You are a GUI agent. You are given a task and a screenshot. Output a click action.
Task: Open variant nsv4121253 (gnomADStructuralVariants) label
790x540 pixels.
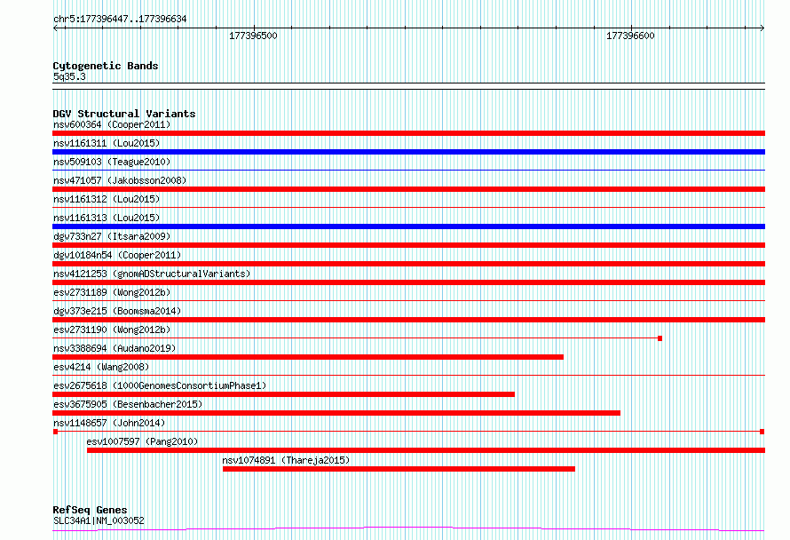(152, 274)
